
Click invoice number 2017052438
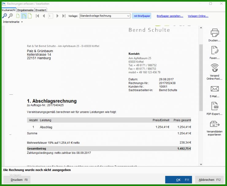point(167,83)
